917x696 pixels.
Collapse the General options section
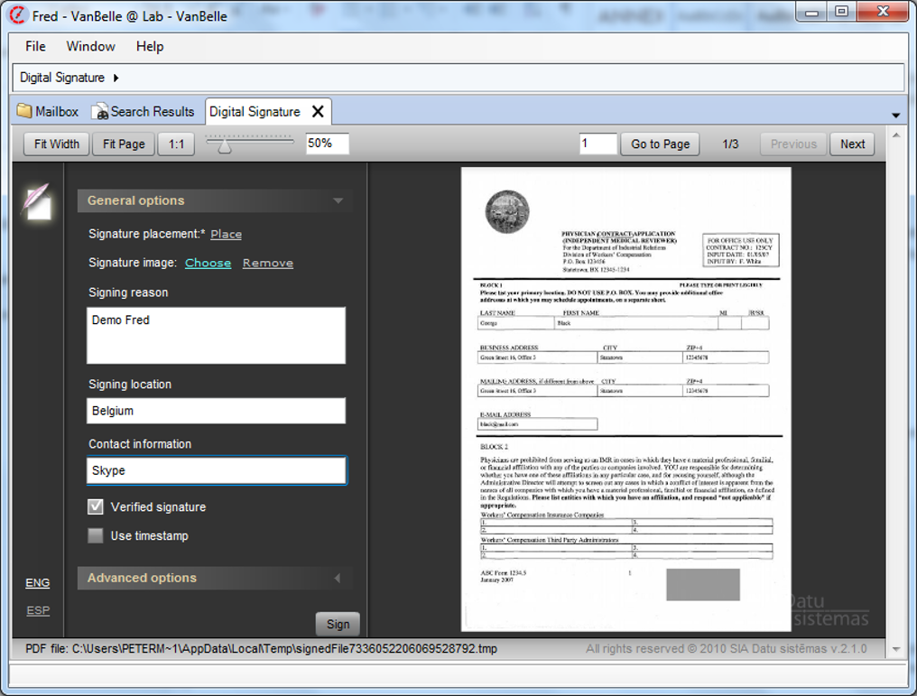coord(338,200)
